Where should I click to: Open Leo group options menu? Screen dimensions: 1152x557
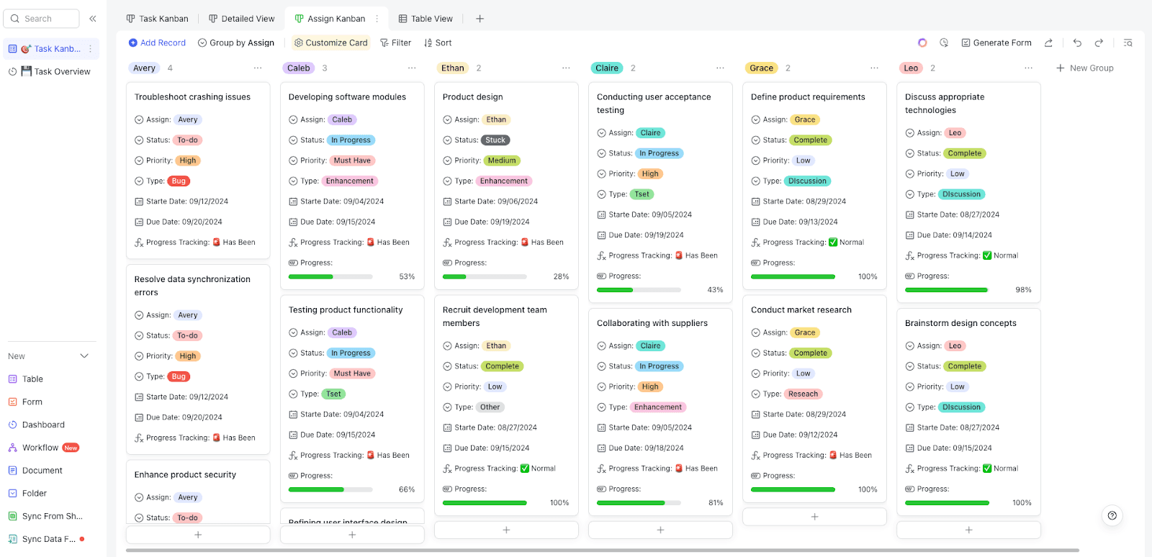(1028, 68)
